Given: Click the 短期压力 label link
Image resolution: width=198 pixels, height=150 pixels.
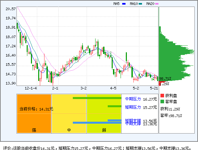Looking at the screenshot, I should point(133,107).
